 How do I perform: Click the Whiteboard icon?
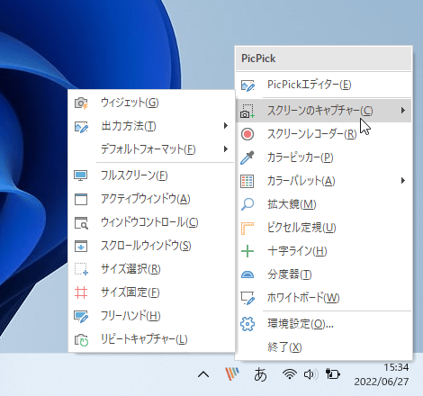[247, 298]
